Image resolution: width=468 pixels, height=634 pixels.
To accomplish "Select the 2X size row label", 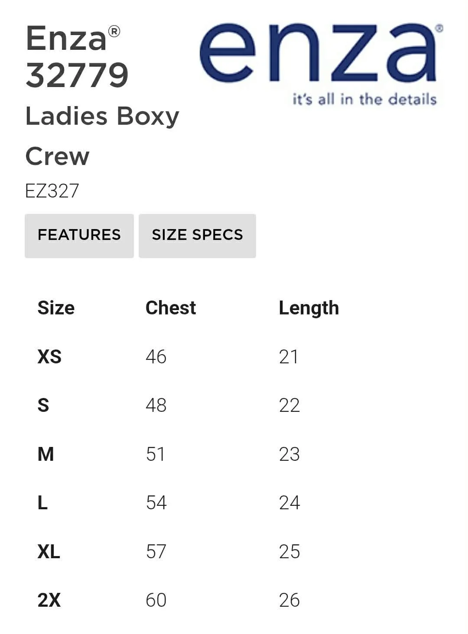I will coord(49,600).
